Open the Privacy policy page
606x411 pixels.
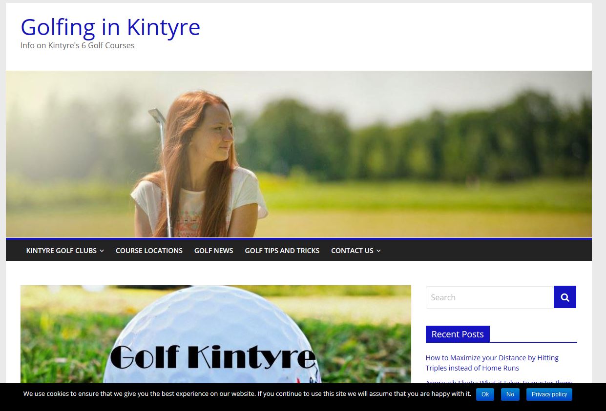click(549, 394)
